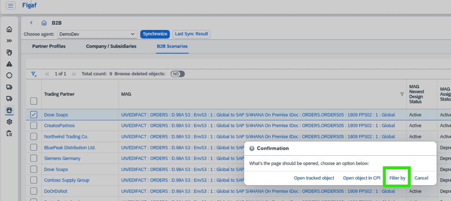Viewport: 451px width, 201px height.
Task: Toggle the select-all header checkbox
Action: (x=33, y=101)
